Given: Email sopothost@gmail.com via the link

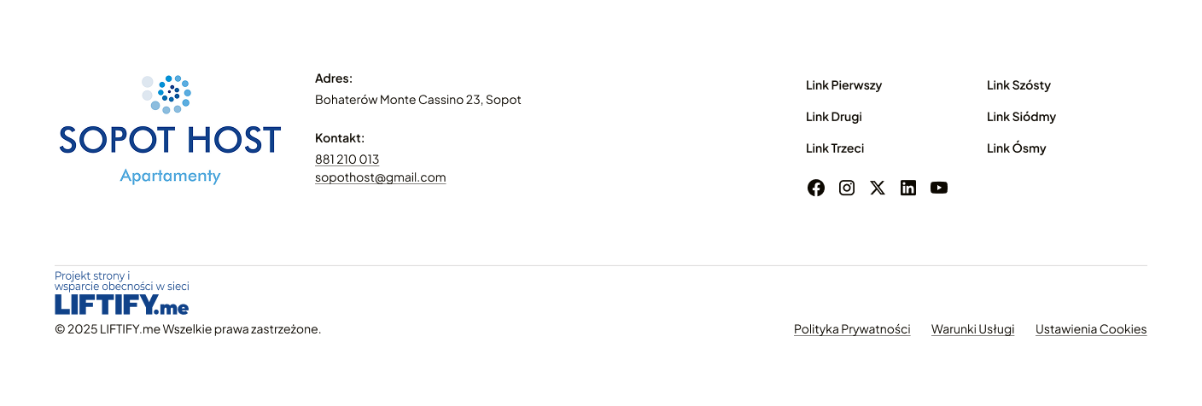Looking at the screenshot, I should point(380,177).
